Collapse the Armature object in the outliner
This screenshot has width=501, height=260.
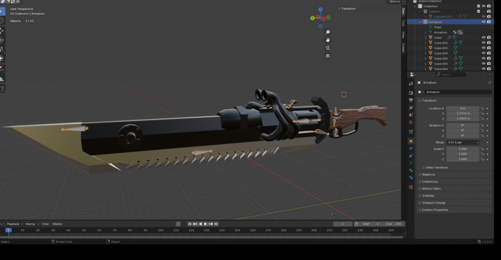click(420, 22)
